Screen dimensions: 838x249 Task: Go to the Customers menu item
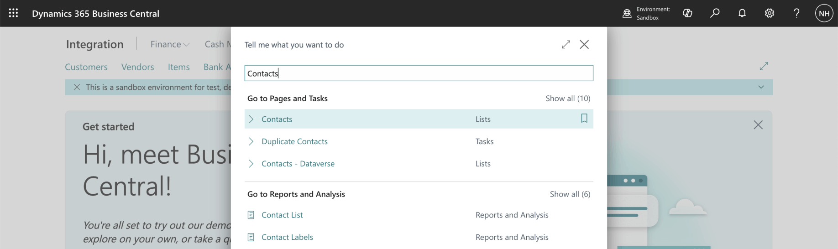click(x=86, y=67)
